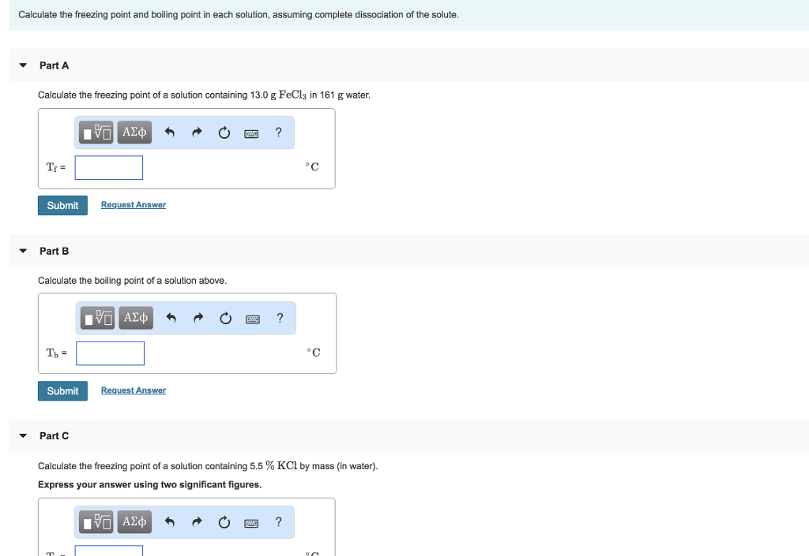Open the Greek symbols menu in Part A

pyautogui.click(x=134, y=132)
